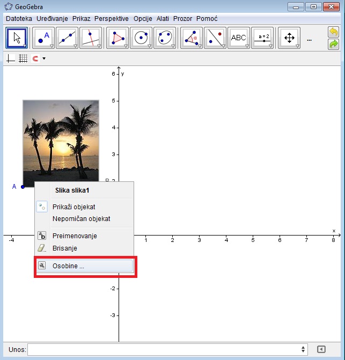Minimize the GeoGebra window
The height and width of the screenshot is (360, 345).
pyautogui.click(x=296, y=7)
